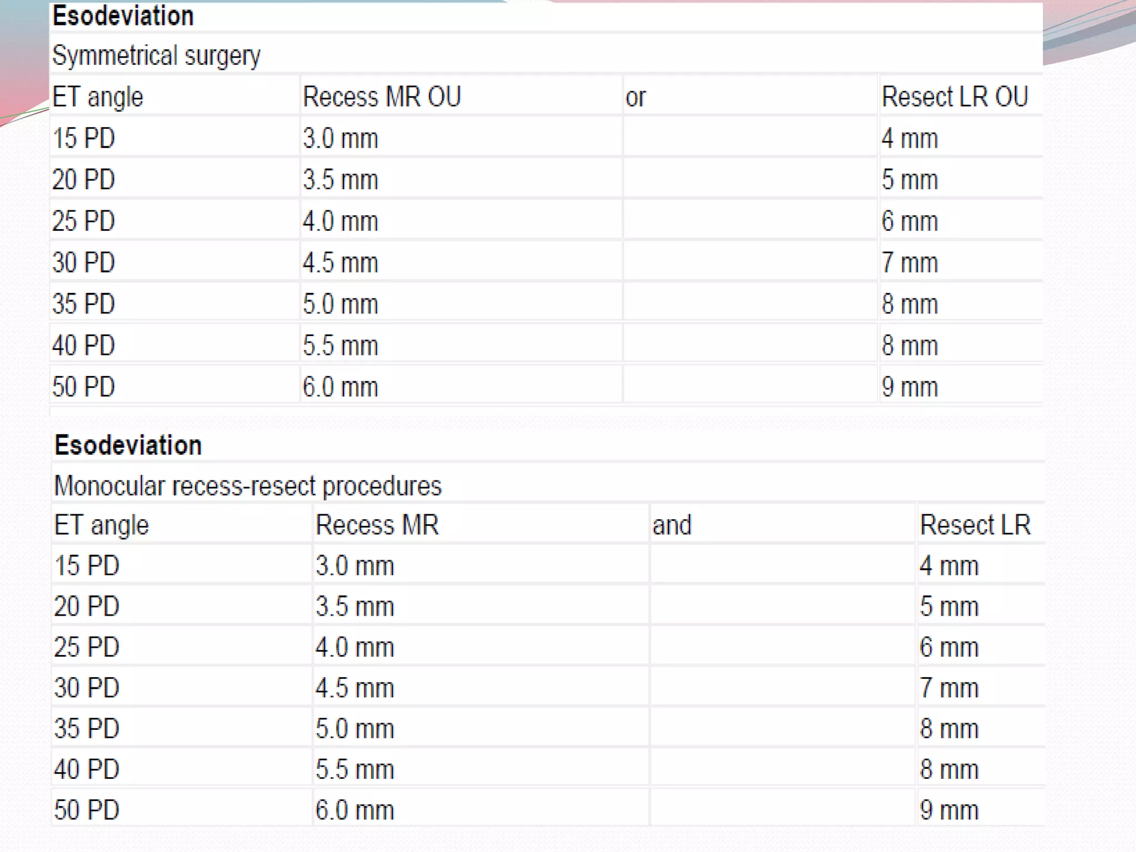Click the Resect LR OU column header
1136x852 pixels.
955,97
